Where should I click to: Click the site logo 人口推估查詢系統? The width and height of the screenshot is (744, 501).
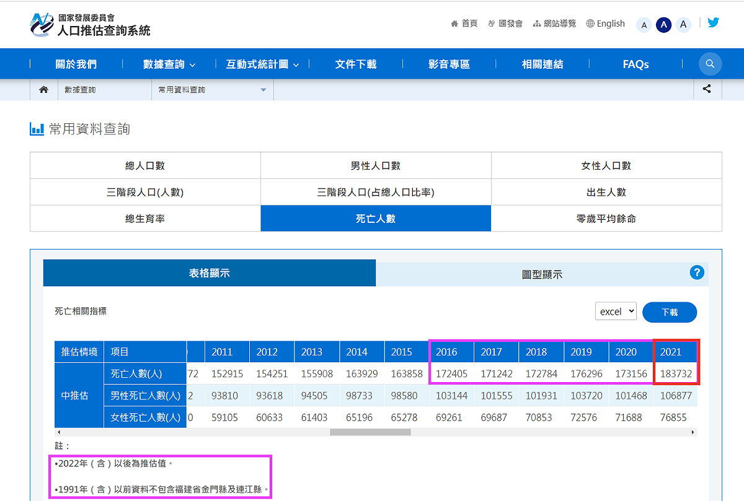tap(90, 25)
